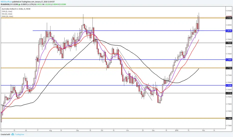Click the header open value O:0.80231
The image size is (233, 137).
[x=38, y=4]
